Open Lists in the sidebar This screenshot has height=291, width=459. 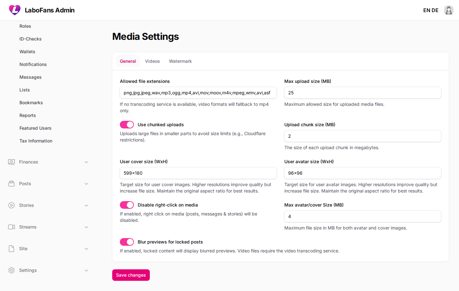click(x=25, y=90)
